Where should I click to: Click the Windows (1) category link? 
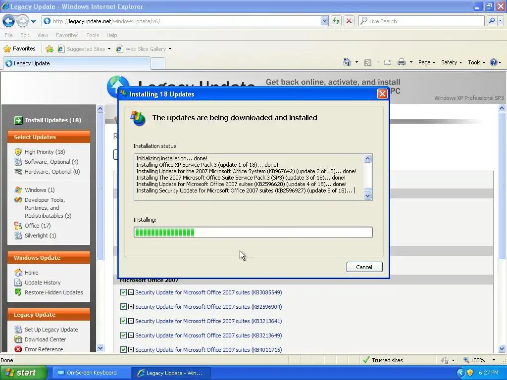tap(40, 190)
